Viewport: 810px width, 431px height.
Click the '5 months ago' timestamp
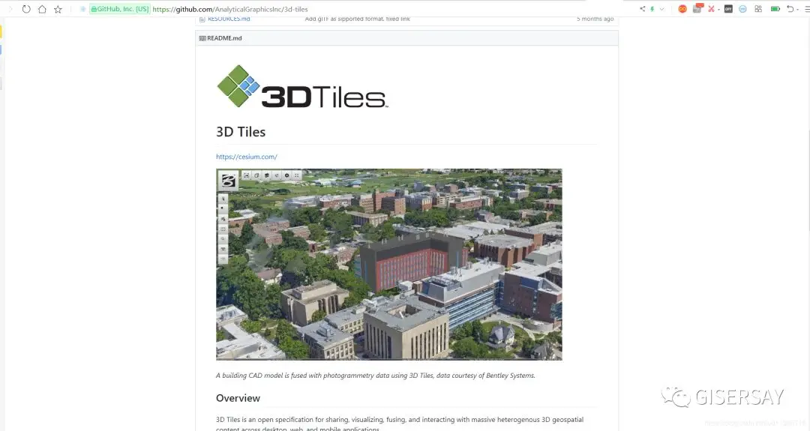click(x=595, y=19)
